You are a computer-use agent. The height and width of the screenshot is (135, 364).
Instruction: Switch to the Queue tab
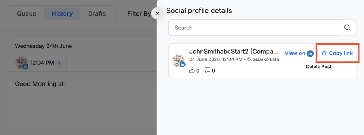[26, 14]
